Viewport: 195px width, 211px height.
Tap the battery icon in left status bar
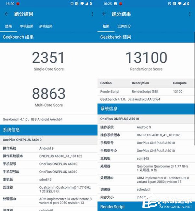(91, 4)
